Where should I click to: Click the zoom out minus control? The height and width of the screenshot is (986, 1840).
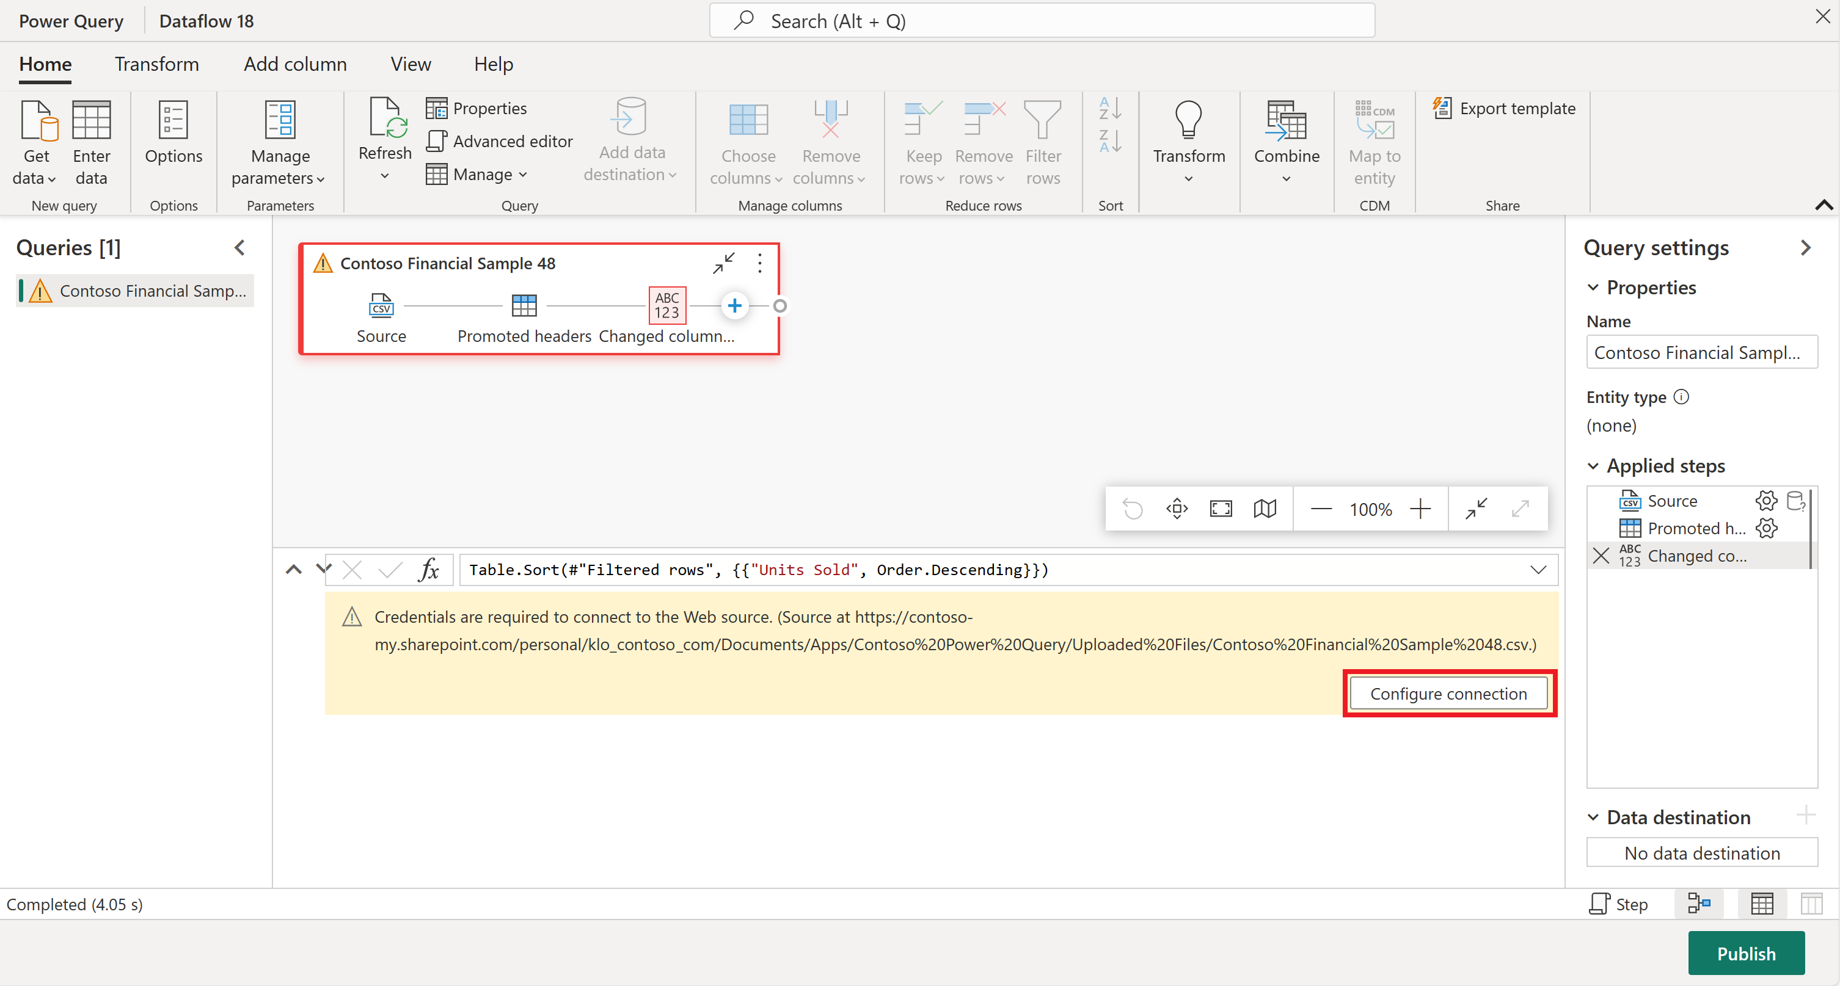[x=1321, y=509]
